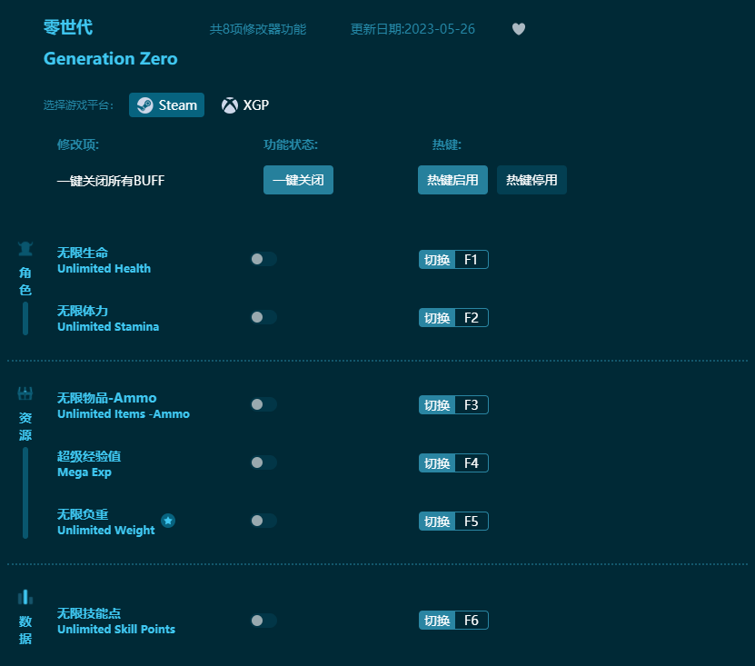Enable the Unlimited Health toggle
This screenshot has height=666, width=755.
point(263,259)
